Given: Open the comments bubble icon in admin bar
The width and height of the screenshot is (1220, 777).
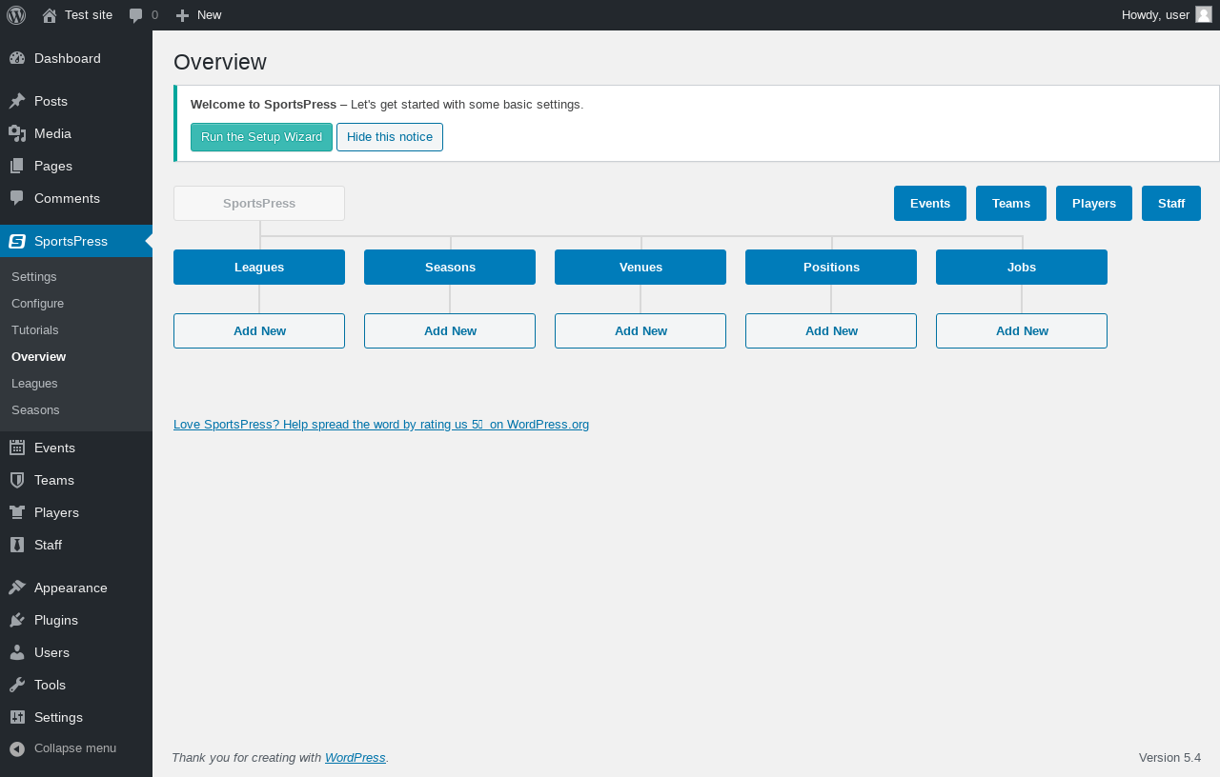Looking at the screenshot, I should (x=136, y=15).
